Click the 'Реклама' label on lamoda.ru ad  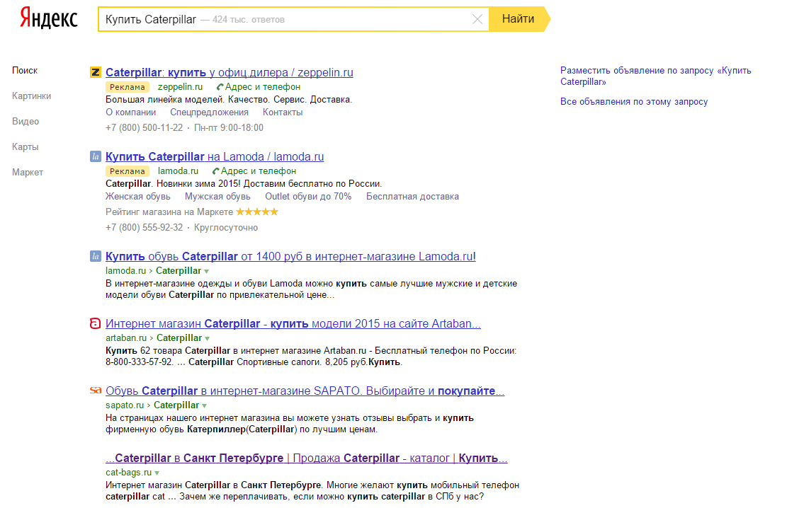pos(128,171)
